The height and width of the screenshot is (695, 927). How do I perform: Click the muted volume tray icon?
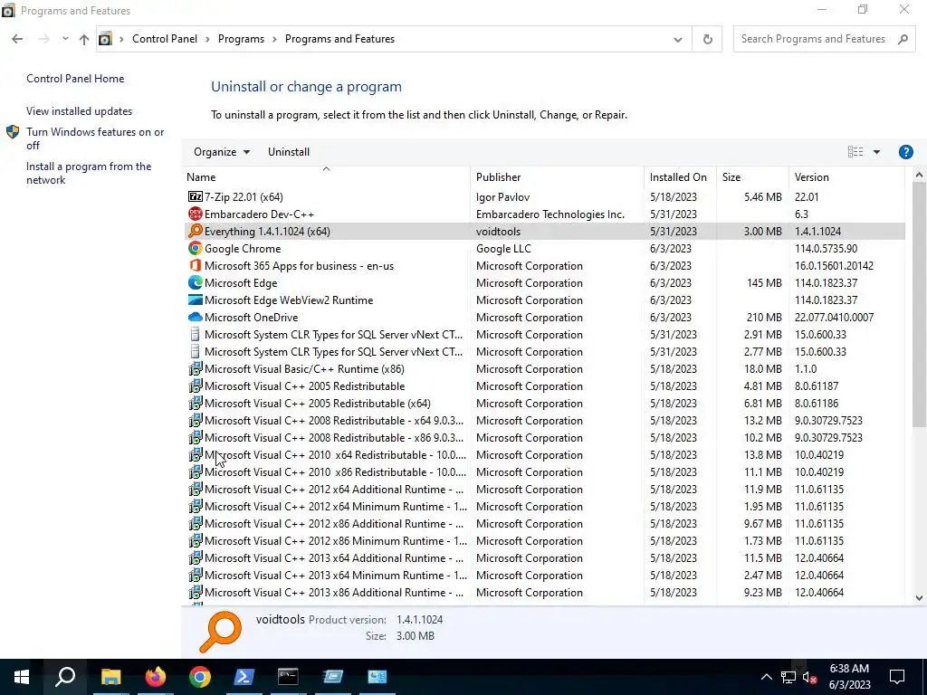coord(810,677)
